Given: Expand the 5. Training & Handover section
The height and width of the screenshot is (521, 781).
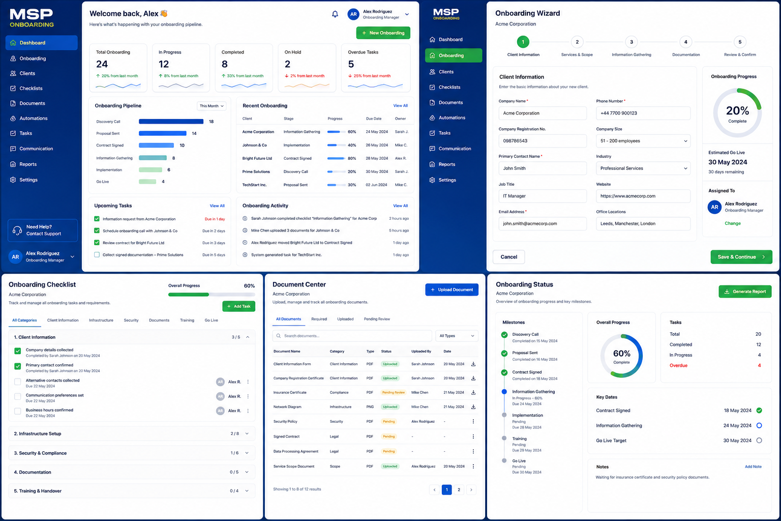Looking at the screenshot, I should (247, 491).
